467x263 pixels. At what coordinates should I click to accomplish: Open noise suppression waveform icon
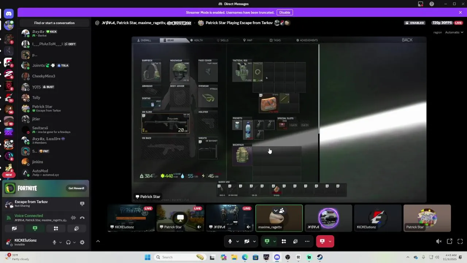coord(73,218)
